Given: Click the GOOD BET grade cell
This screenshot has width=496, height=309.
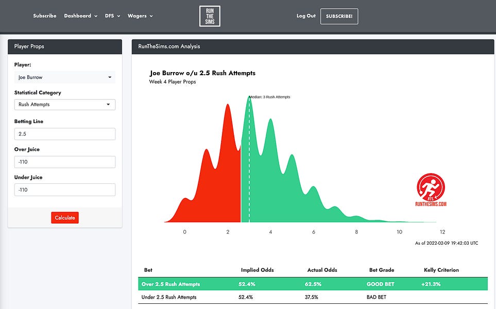Looking at the screenshot, I should click(380, 284).
